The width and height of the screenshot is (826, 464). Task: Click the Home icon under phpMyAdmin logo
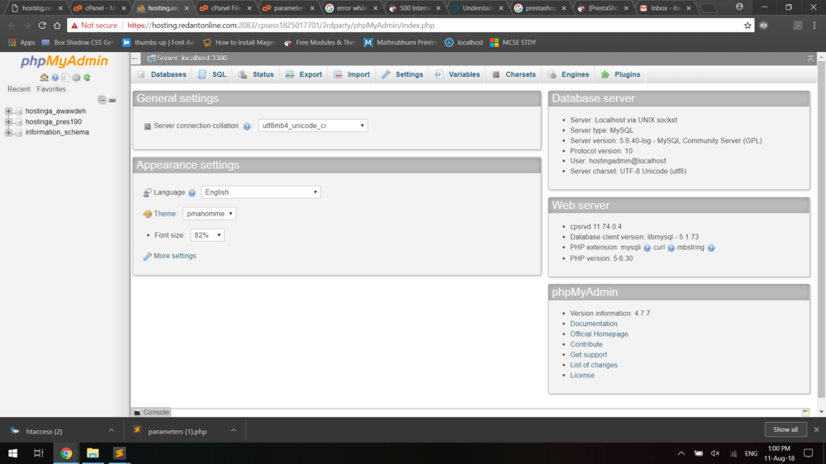(x=45, y=78)
